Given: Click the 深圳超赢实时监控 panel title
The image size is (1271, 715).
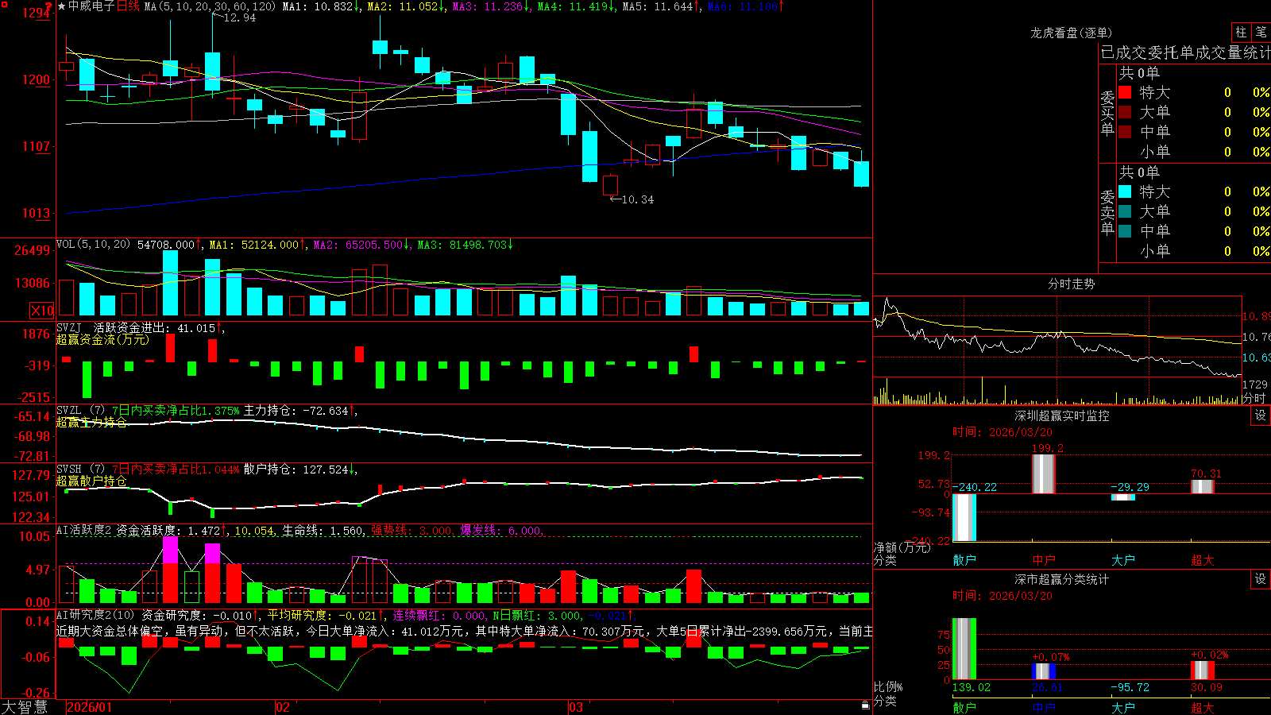Looking at the screenshot, I should pyautogui.click(x=1062, y=415).
